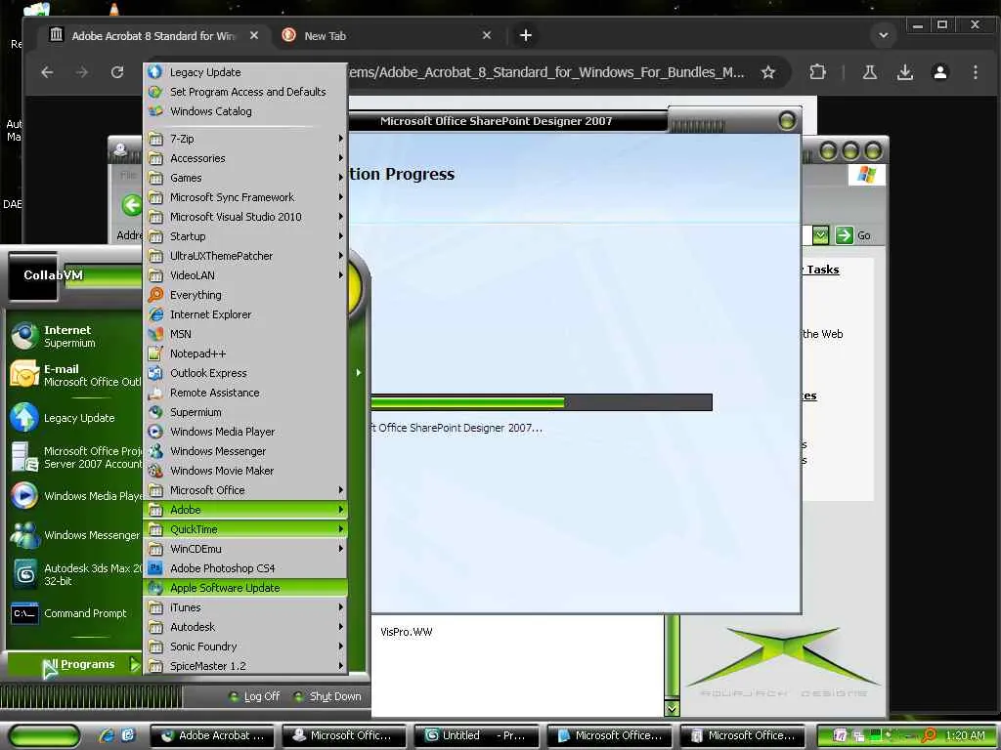
Task: Click Shut Down button
Action: [327, 696]
